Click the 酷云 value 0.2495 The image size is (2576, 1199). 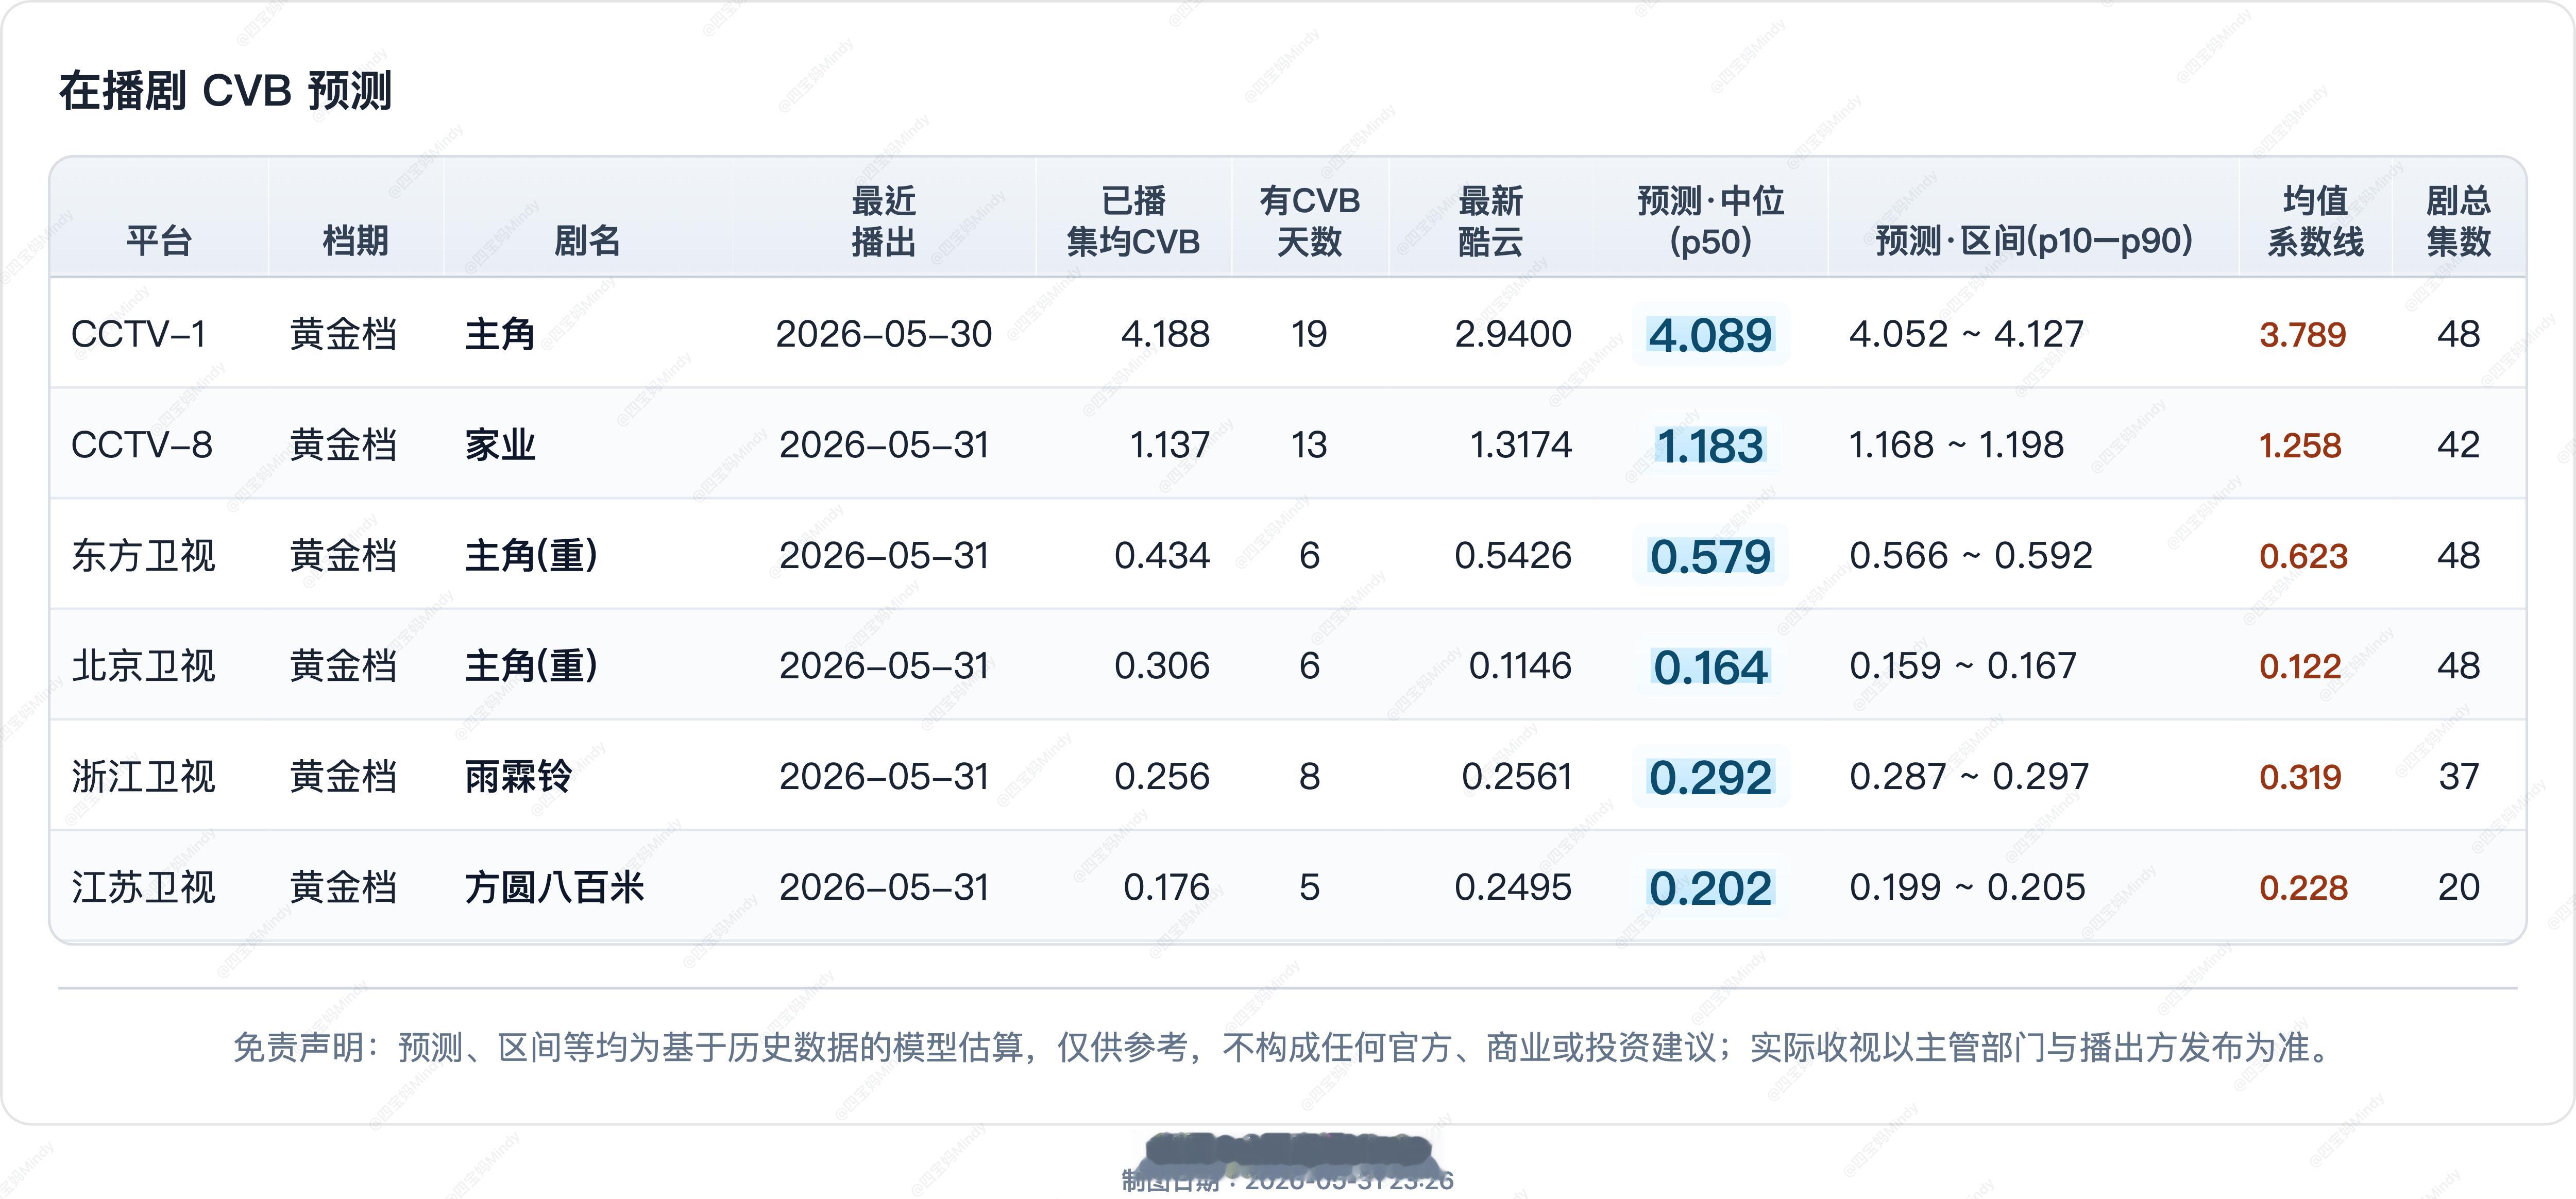(1513, 888)
